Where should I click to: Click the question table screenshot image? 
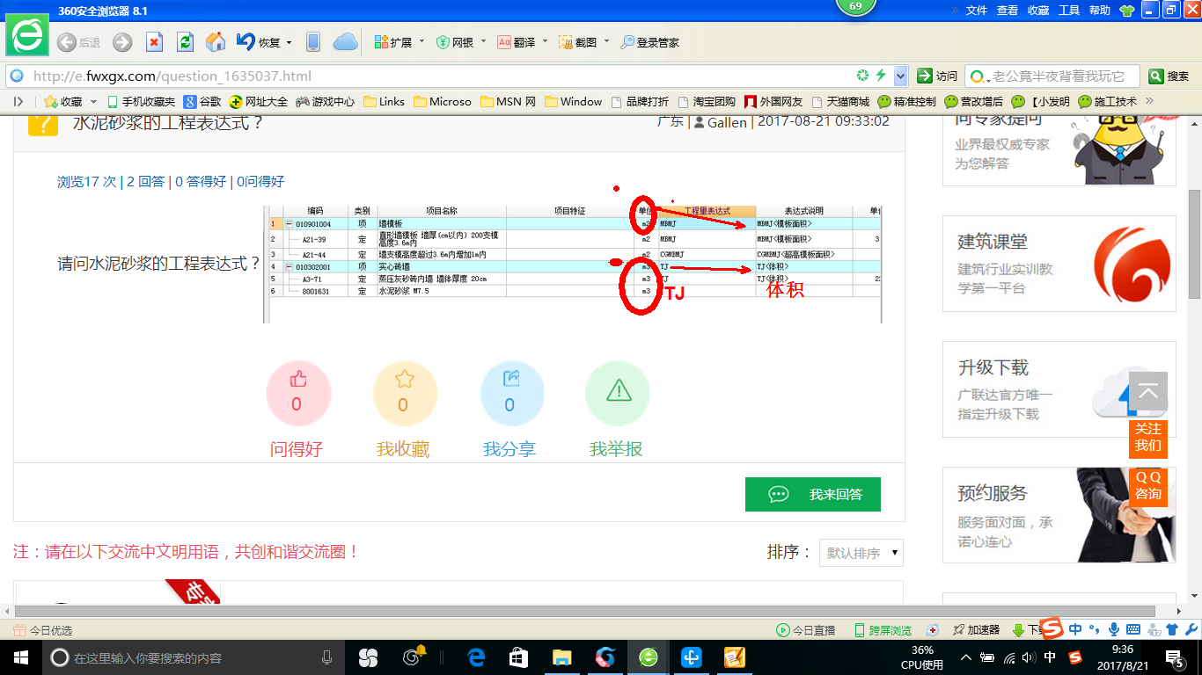tap(572, 264)
